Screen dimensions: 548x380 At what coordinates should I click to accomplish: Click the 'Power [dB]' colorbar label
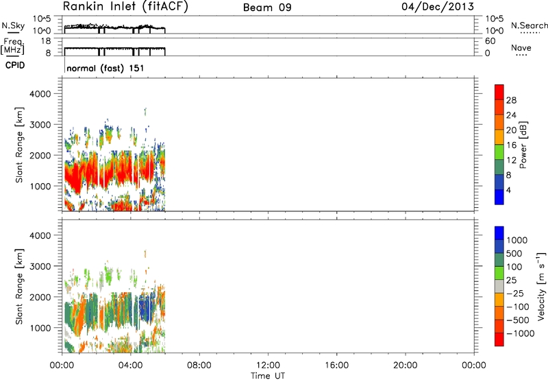click(523, 145)
